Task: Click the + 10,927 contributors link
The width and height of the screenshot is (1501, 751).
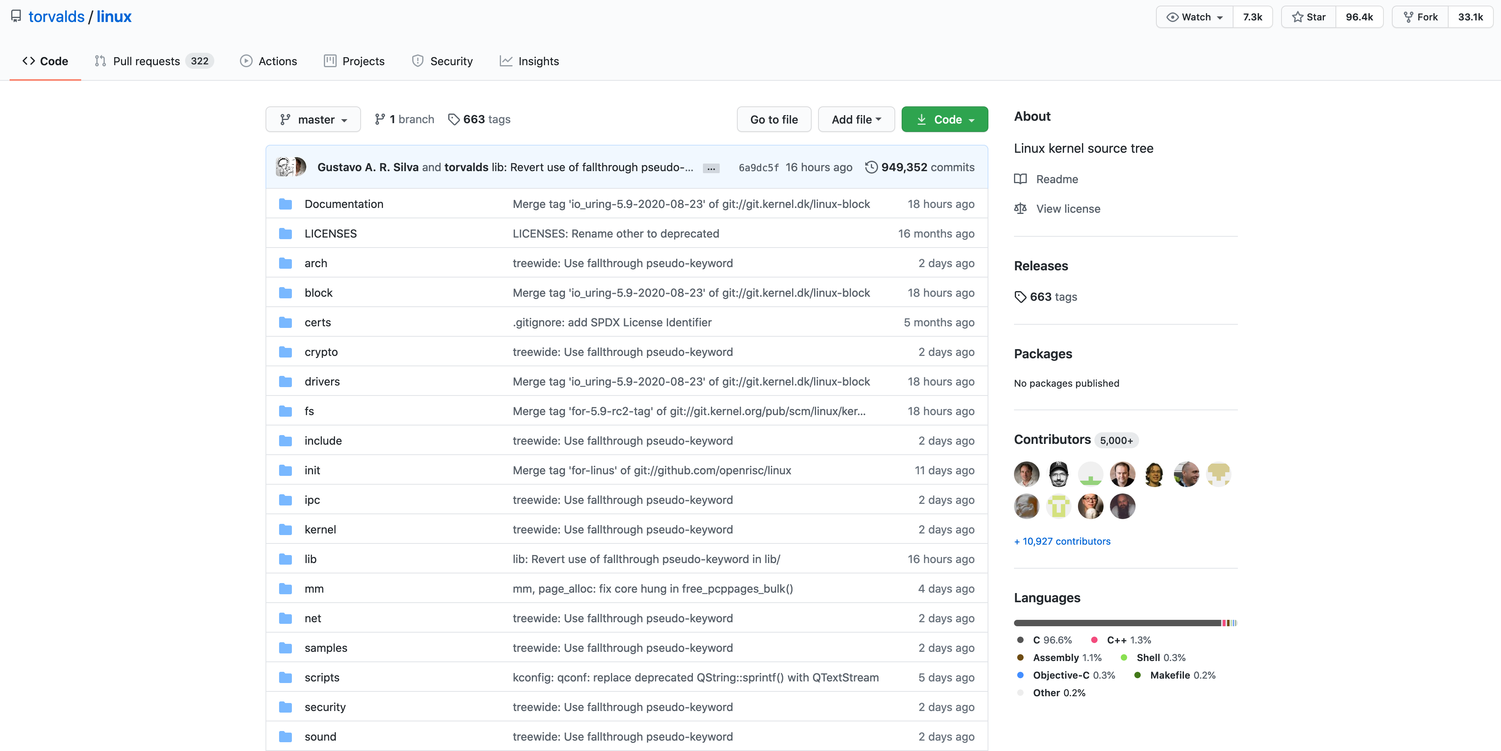Action: click(1062, 541)
